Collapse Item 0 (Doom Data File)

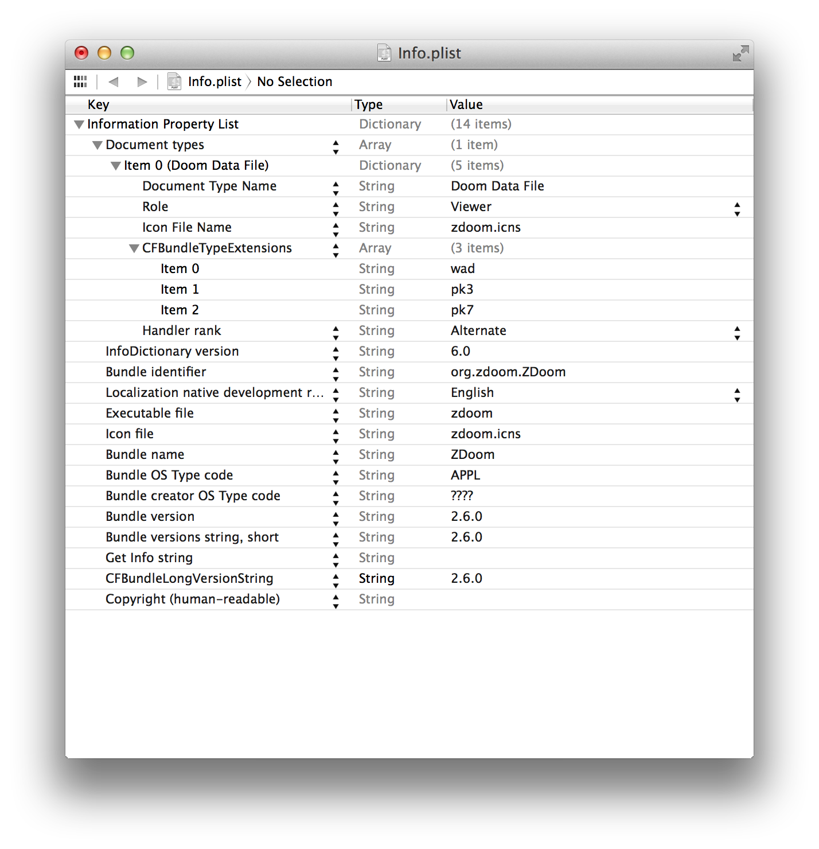pyautogui.click(x=116, y=166)
